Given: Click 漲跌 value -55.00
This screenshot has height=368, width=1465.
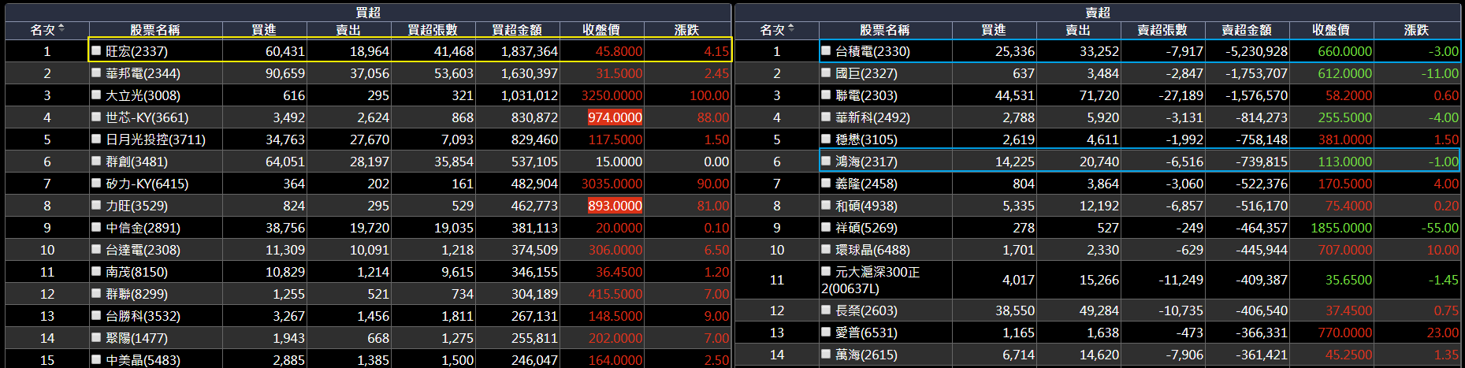Looking at the screenshot, I should tap(1439, 228).
